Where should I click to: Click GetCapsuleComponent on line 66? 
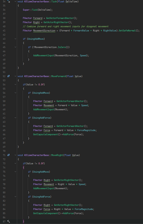[46, 134]
